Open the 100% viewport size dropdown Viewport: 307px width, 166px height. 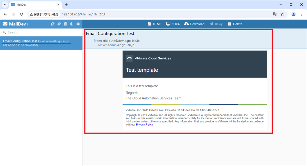(x=173, y=24)
